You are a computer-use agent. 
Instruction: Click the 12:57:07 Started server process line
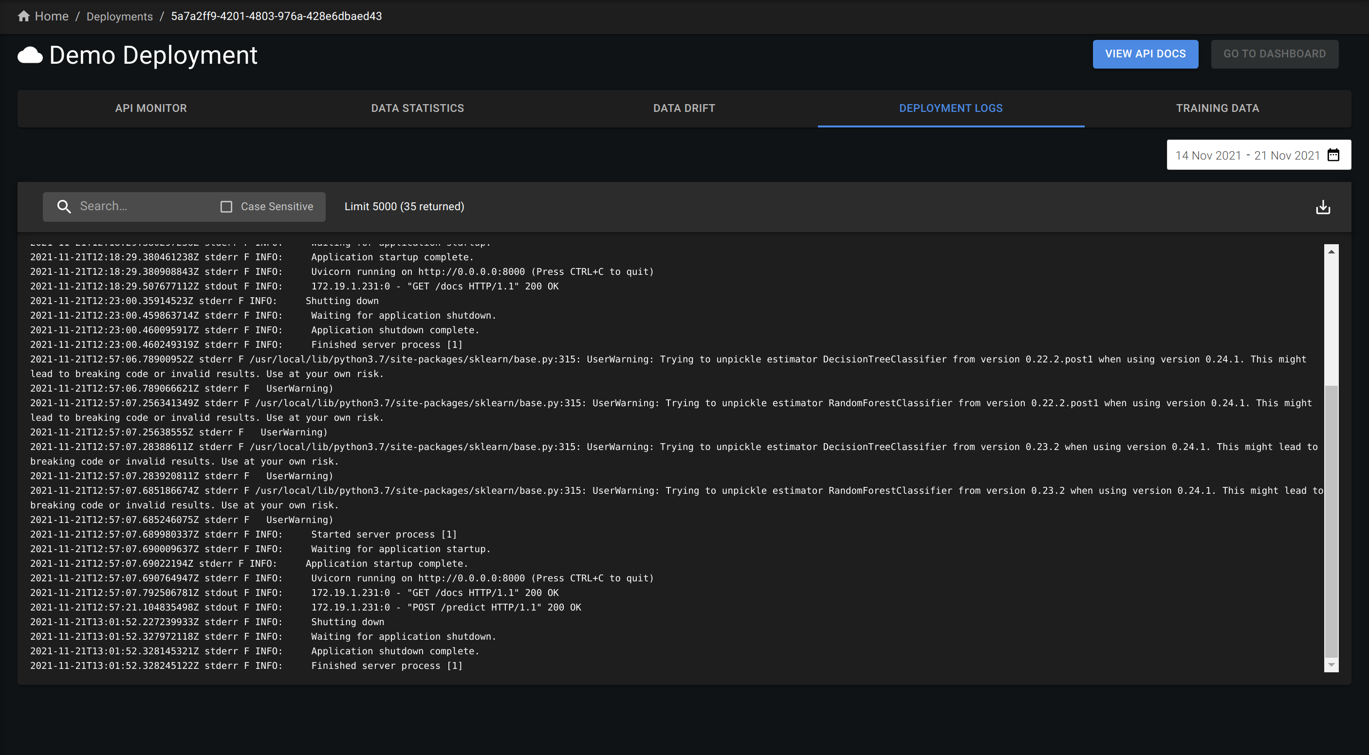click(x=243, y=535)
